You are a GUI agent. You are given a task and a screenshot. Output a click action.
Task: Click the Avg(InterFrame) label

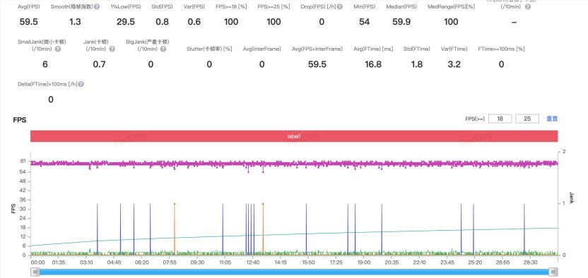[x=261, y=49]
